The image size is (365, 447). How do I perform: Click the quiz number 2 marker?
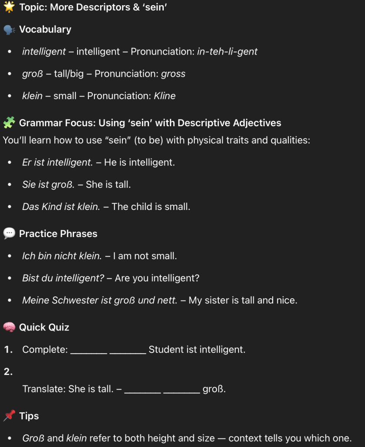point(8,371)
